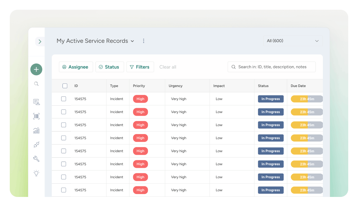Open the barcode assets sidebar icon

coord(36,116)
